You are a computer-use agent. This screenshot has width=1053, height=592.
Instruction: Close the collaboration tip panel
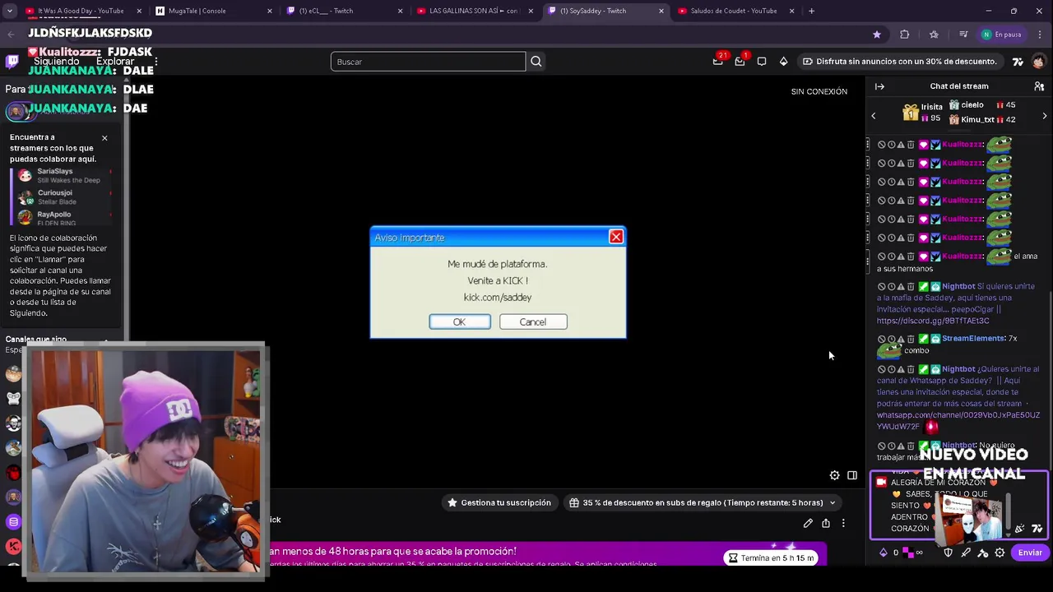coord(104,137)
